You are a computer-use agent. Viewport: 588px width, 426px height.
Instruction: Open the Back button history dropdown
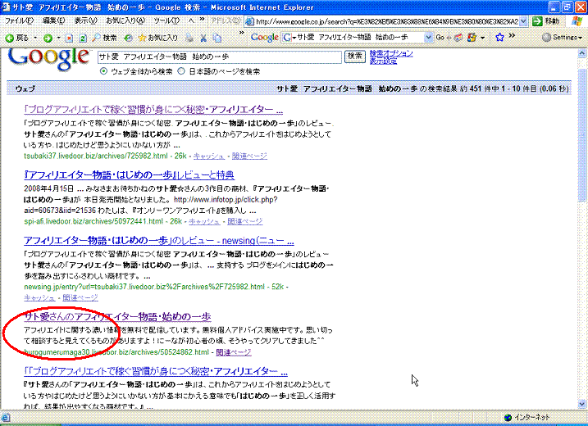35,38
